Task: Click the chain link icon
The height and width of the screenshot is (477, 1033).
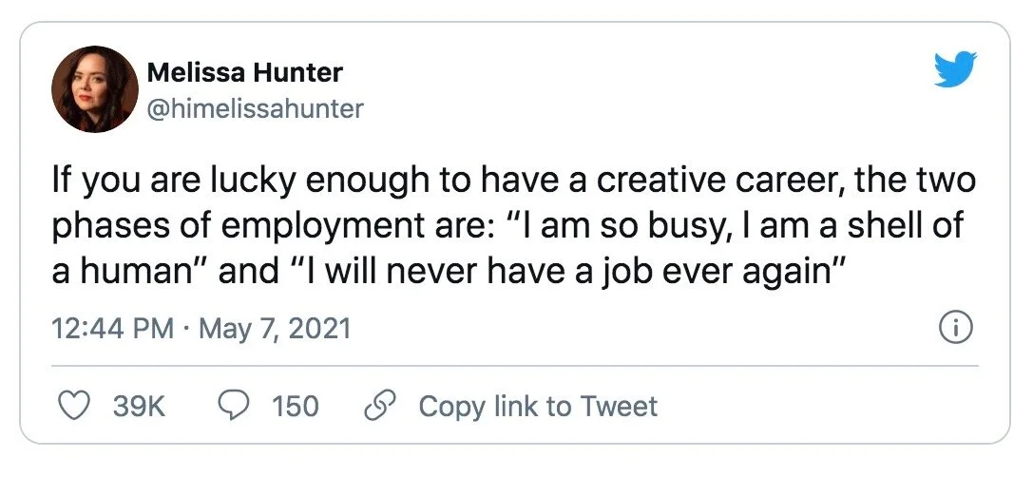Action: point(381,407)
